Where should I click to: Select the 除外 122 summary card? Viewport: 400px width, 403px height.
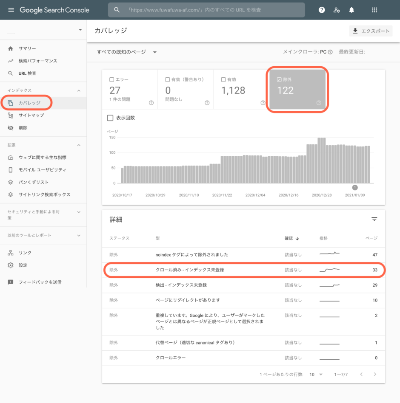click(x=297, y=90)
